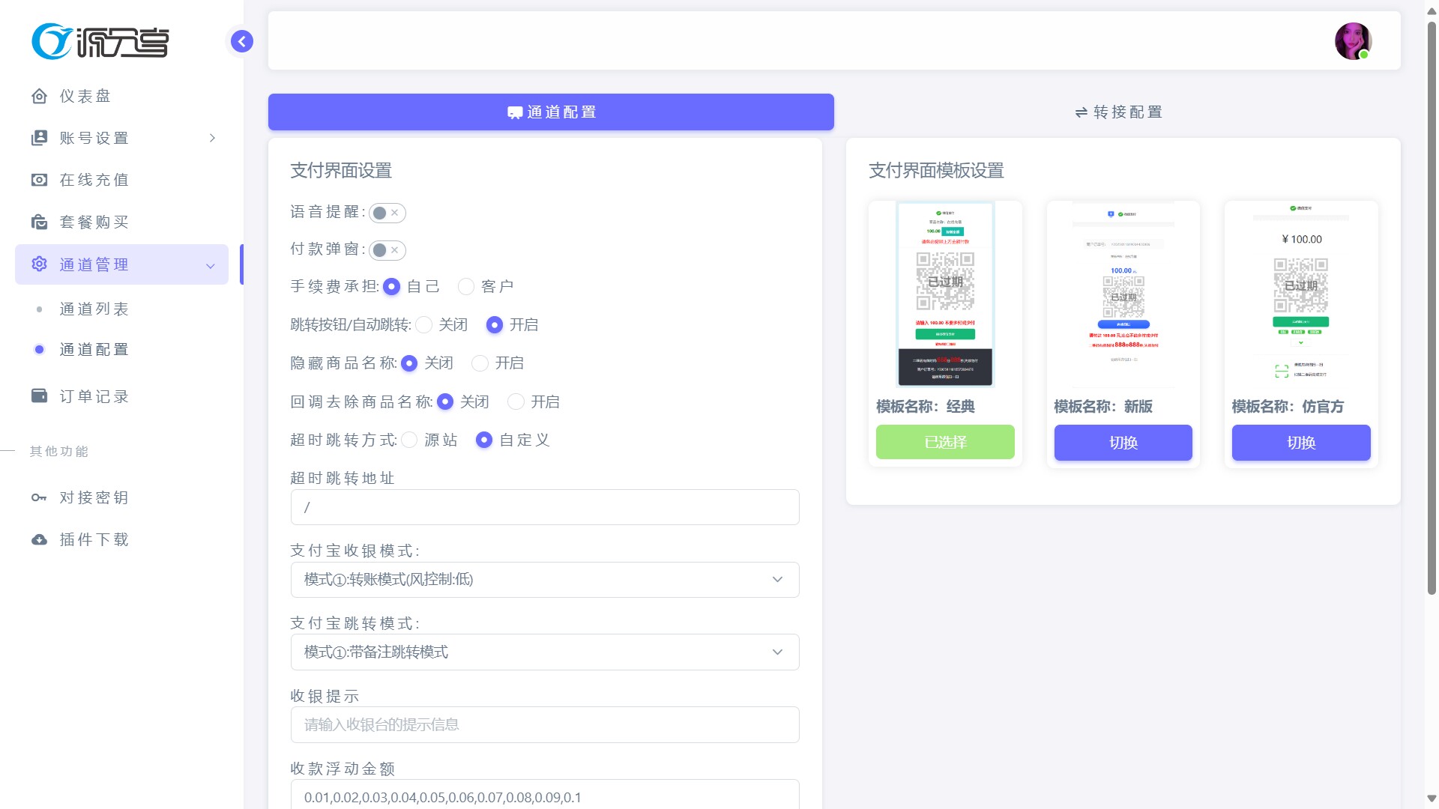Click the 源支付 logo in the sidebar
Viewport: 1439px width, 809px height.
[100, 41]
